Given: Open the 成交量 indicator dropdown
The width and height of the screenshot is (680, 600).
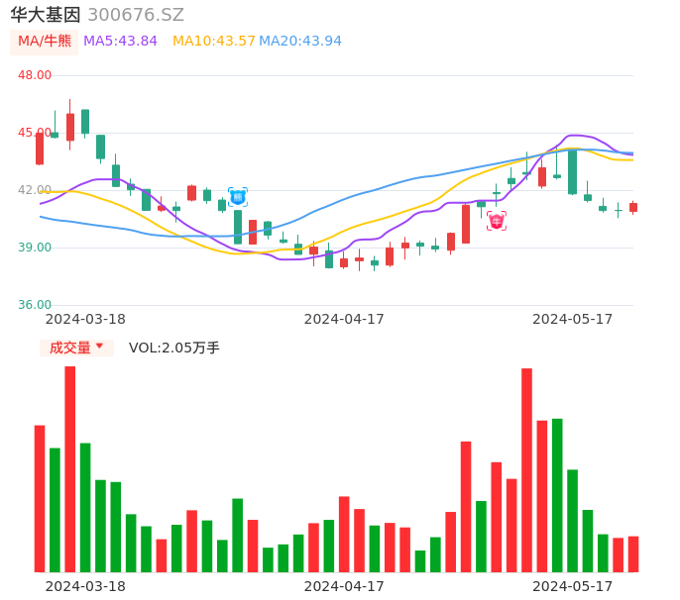Looking at the screenshot, I should [x=76, y=348].
